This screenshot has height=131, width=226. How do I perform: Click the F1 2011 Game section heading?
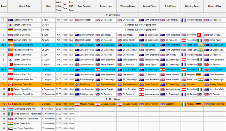click(113, 99)
